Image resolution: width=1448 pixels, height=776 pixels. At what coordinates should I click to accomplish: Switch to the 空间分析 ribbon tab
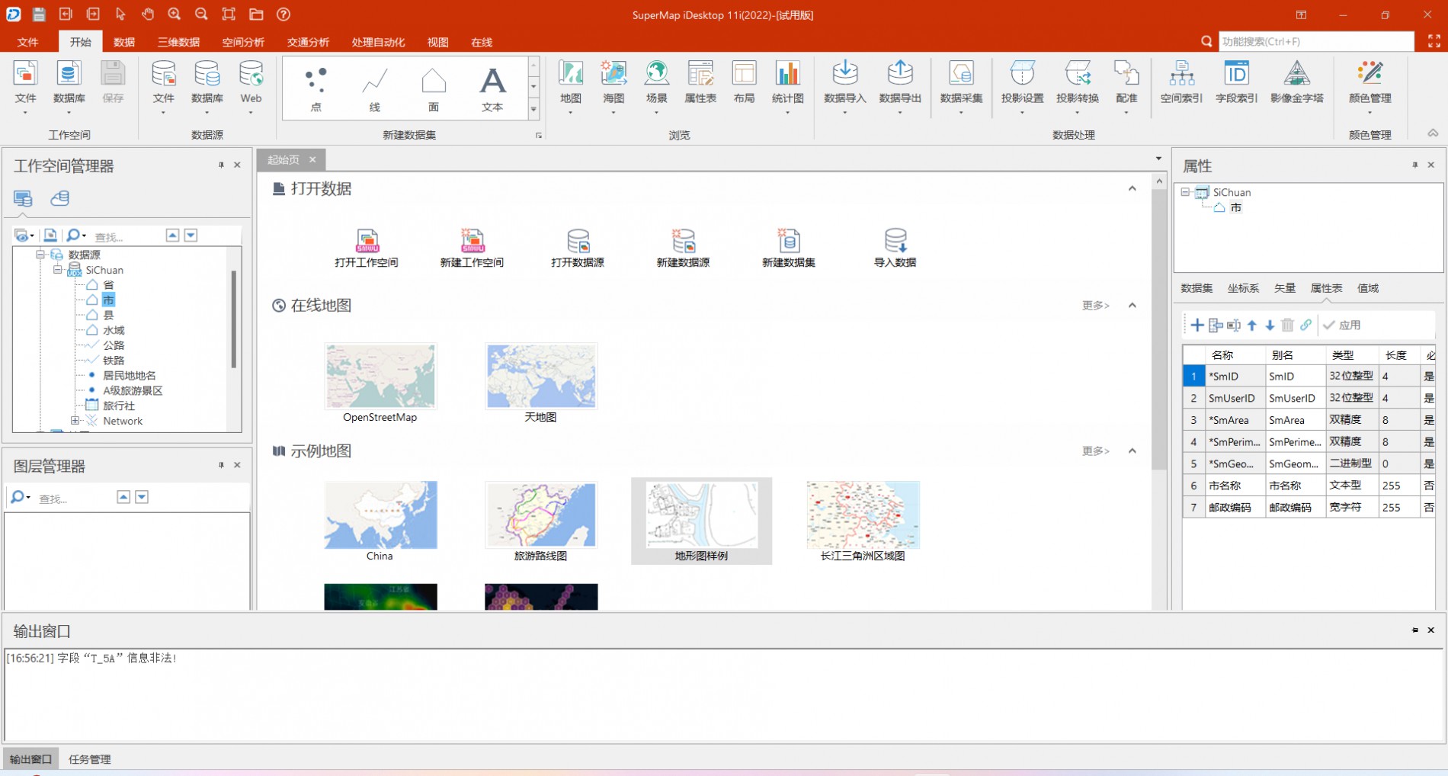click(x=243, y=42)
